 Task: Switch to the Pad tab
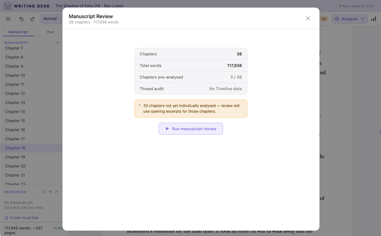pyautogui.click(x=50, y=32)
